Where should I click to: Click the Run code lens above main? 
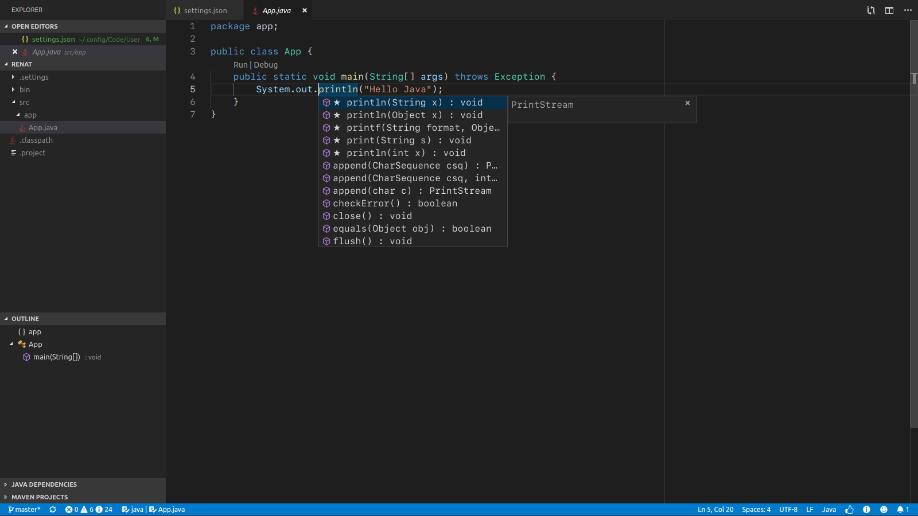pyautogui.click(x=240, y=64)
